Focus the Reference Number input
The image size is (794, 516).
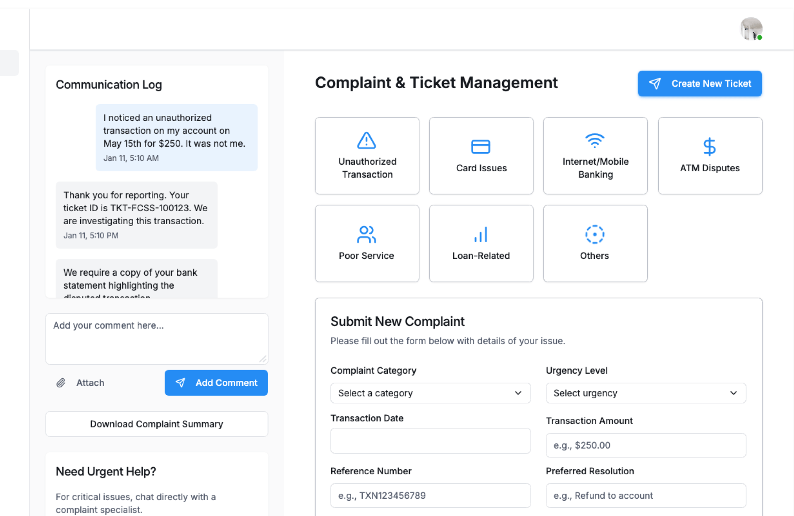(430, 495)
